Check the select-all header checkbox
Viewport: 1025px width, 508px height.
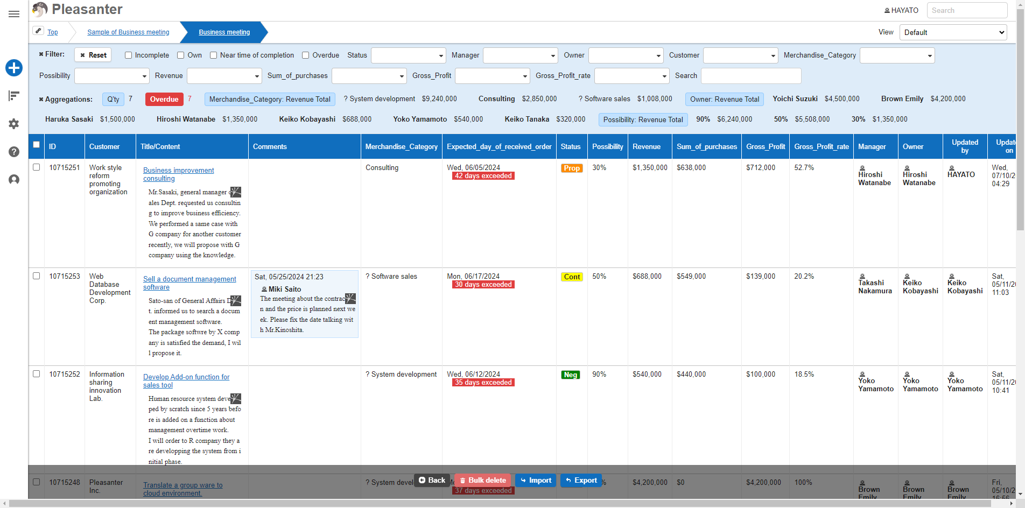pos(37,144)
